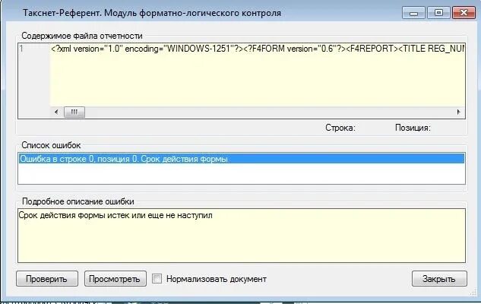Minimize the Такснет-Референт window
Image resolution: width=481 pixels, height=304 pixels.
point(413,13)
